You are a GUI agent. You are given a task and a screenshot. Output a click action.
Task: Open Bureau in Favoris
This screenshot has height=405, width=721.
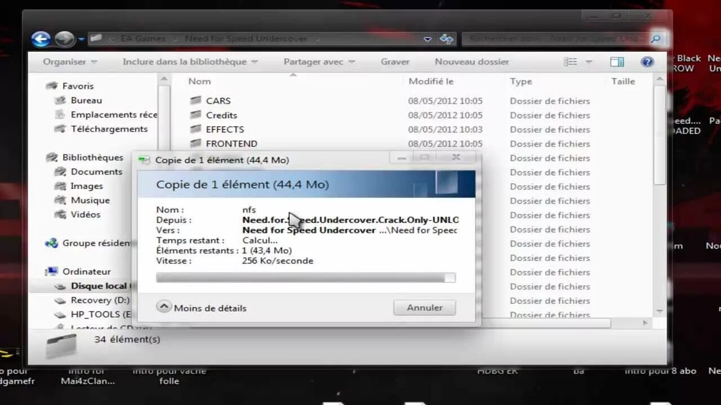[x=86, y=100]
